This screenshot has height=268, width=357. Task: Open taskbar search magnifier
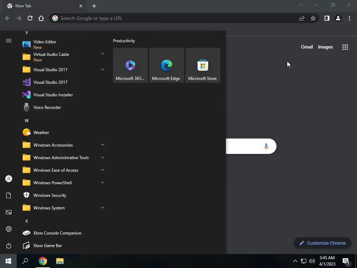(25, 261)
